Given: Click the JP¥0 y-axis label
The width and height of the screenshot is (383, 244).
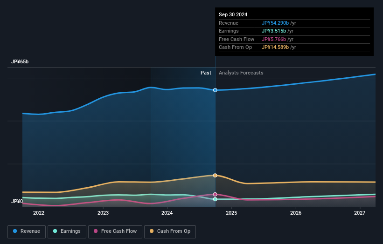Looking at the screenshot, I should pyautogui.click(x=17, y=201).
